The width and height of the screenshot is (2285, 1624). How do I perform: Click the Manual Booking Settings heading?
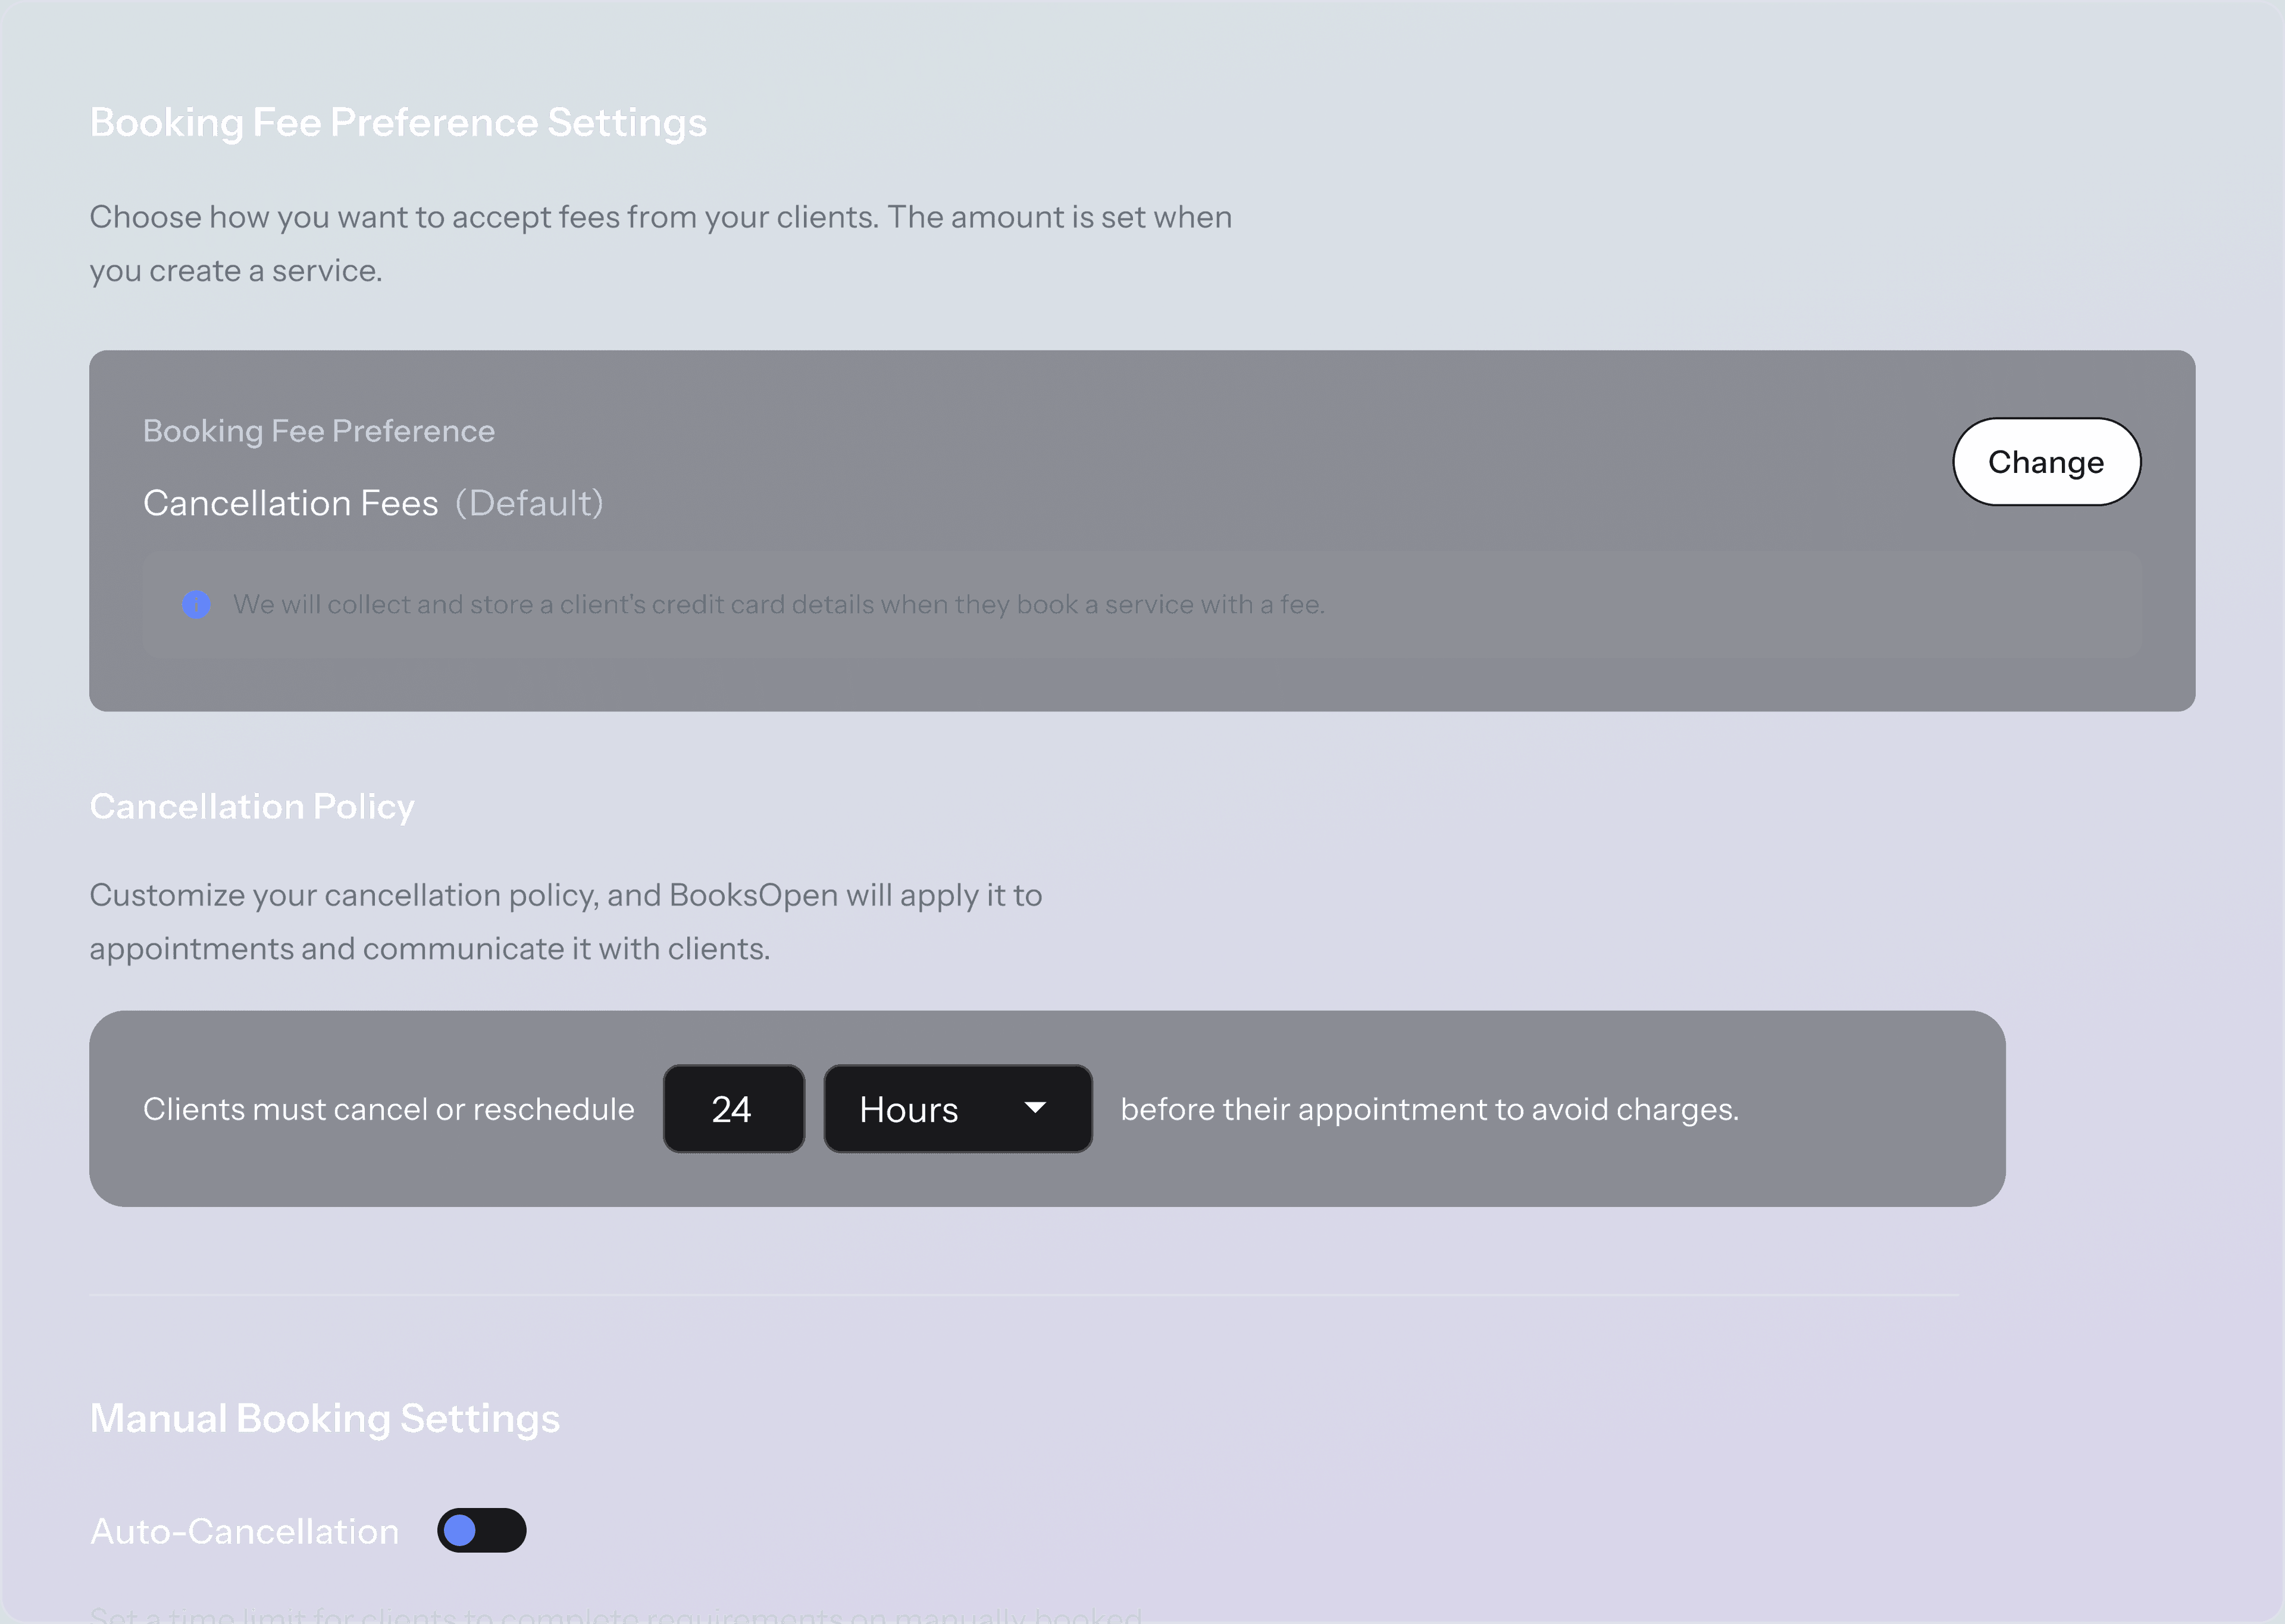tap(325, 1418)
